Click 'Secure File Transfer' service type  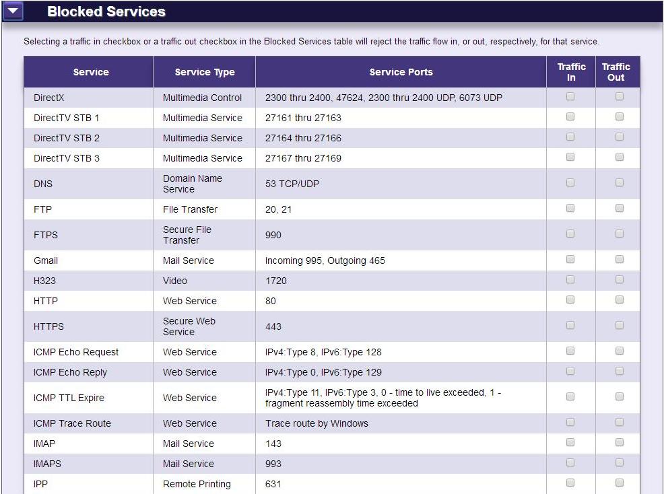point(187,235)
